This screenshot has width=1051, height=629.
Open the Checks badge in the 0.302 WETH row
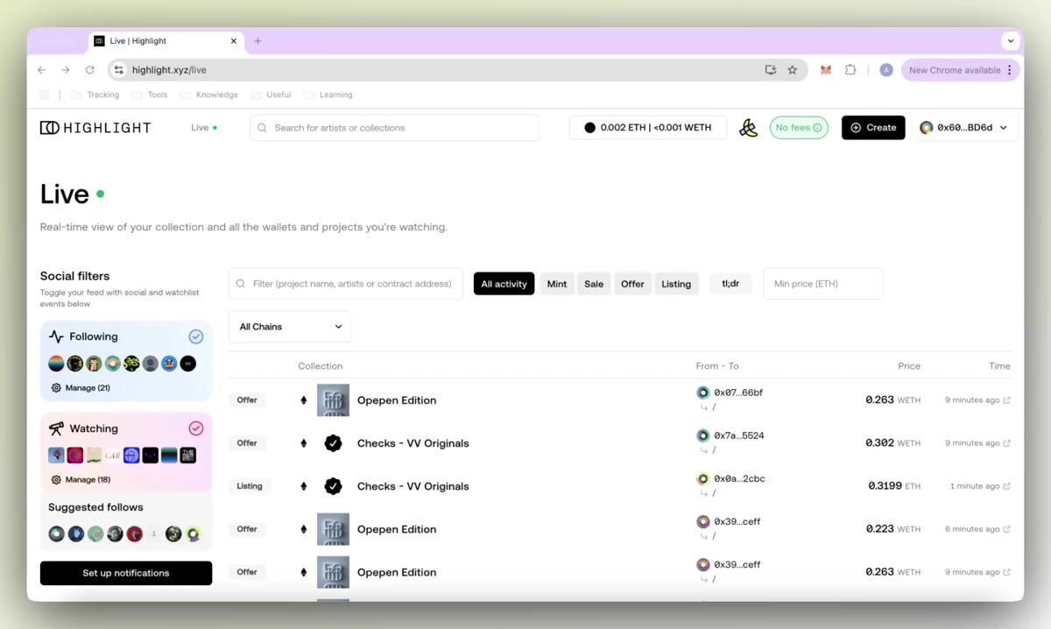[333, 443]
